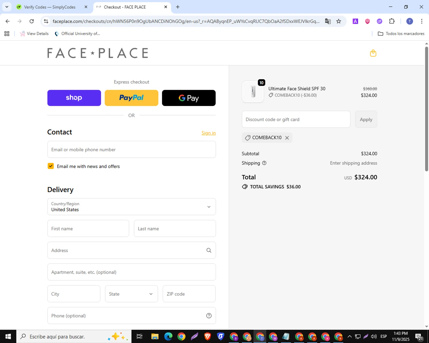Expand the Country/Region dropdown
This screenshot has width=429, height=343.
[132, 207]
